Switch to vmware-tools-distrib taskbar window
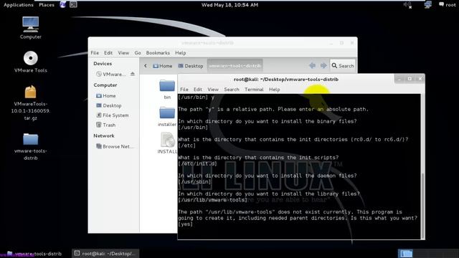 (34, 253)
